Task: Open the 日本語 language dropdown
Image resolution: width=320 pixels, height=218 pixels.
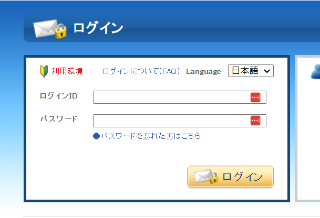Action: point(251,71)
